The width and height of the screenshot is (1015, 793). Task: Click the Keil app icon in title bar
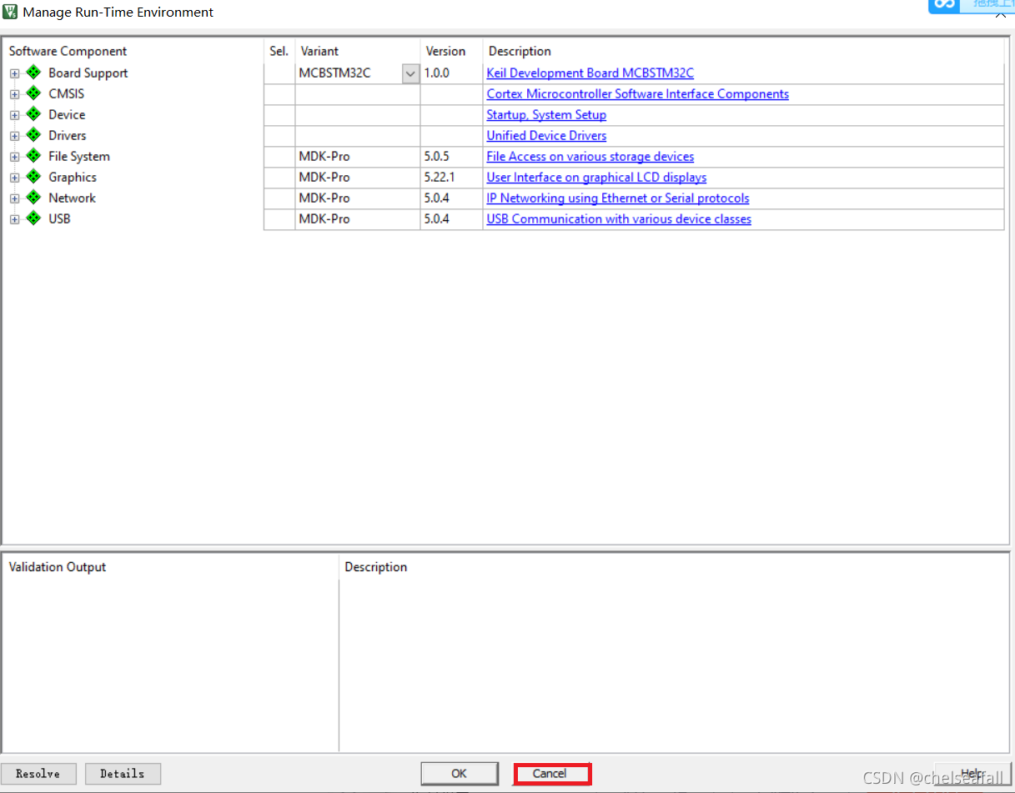pos(10,12)
